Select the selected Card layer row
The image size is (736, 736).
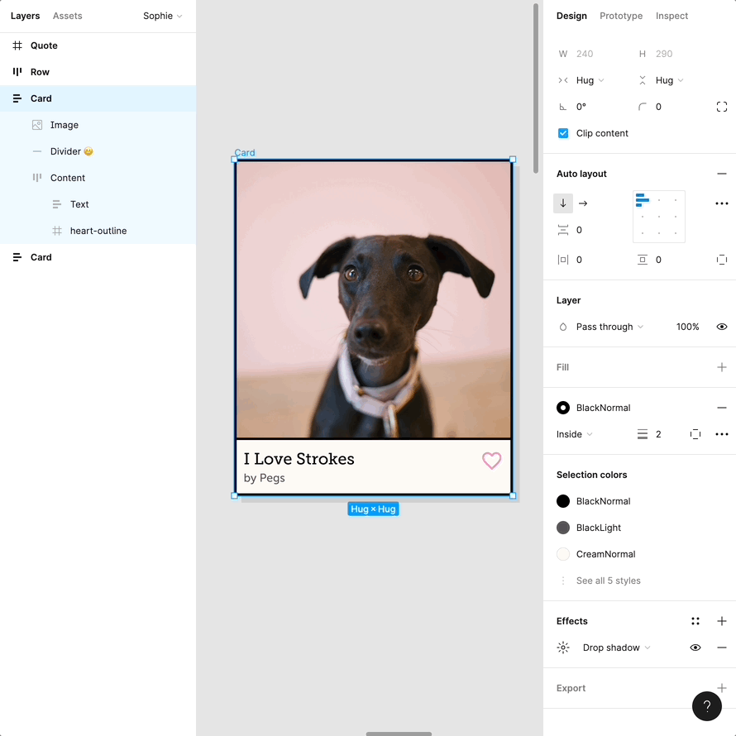click(x=98, y=98)
